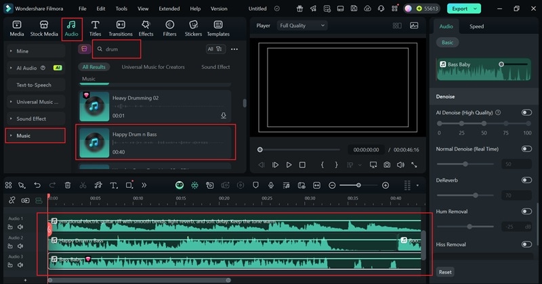The width and height of the screenshot is (542, 284).
Task: Take a snapshot of the preview
Action: pos(387,165)
